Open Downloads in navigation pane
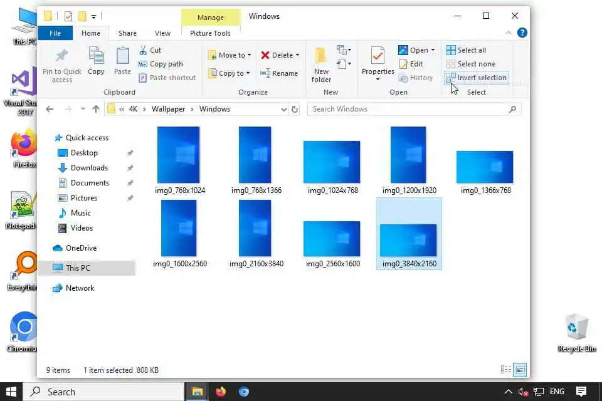Viewport: 602px width, 401px height. click(x=89, y=168)
